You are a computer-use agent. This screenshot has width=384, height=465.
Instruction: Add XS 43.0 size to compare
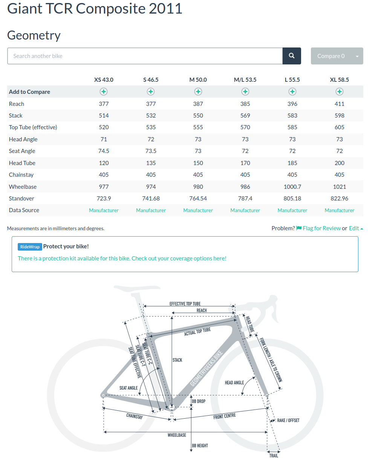(x=104, y=92)
